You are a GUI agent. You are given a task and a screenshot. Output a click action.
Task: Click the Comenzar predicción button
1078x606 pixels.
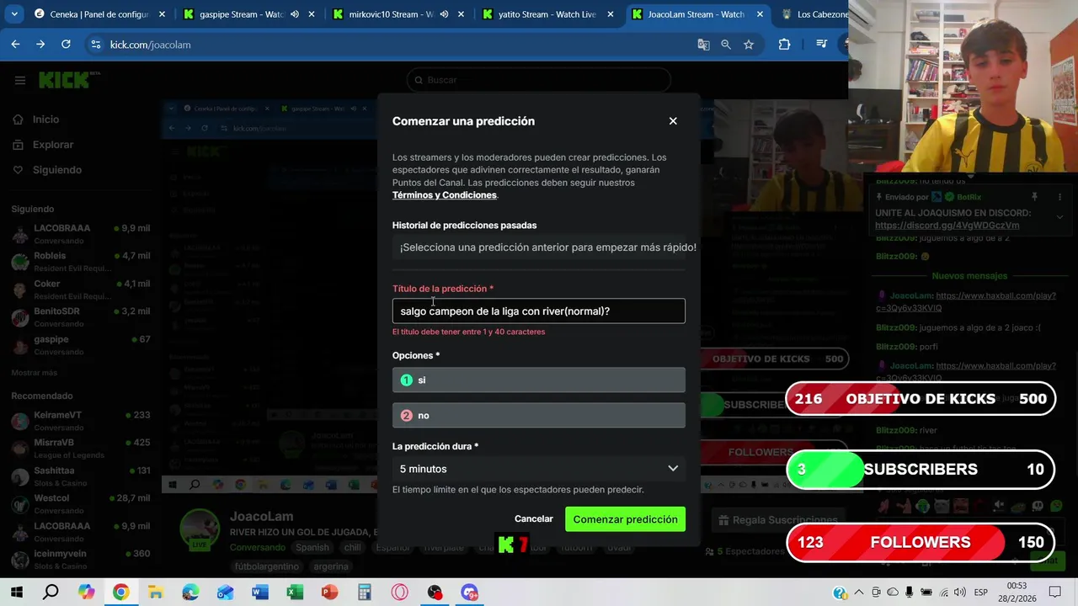pyautogui.click(x=625, y=519)
